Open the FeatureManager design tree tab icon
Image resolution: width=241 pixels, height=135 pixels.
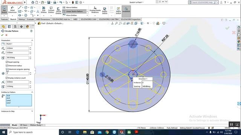click(3, 27)
